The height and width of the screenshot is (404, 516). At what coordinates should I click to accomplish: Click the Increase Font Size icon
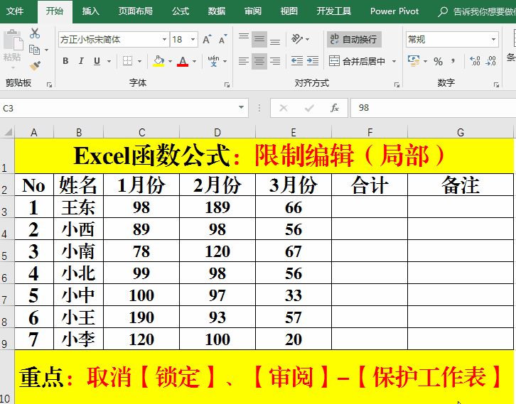(206, 40)
